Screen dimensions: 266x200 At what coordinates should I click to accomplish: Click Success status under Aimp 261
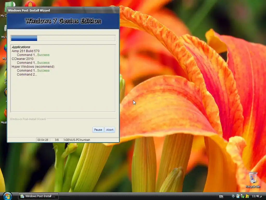tap(43, 55)
